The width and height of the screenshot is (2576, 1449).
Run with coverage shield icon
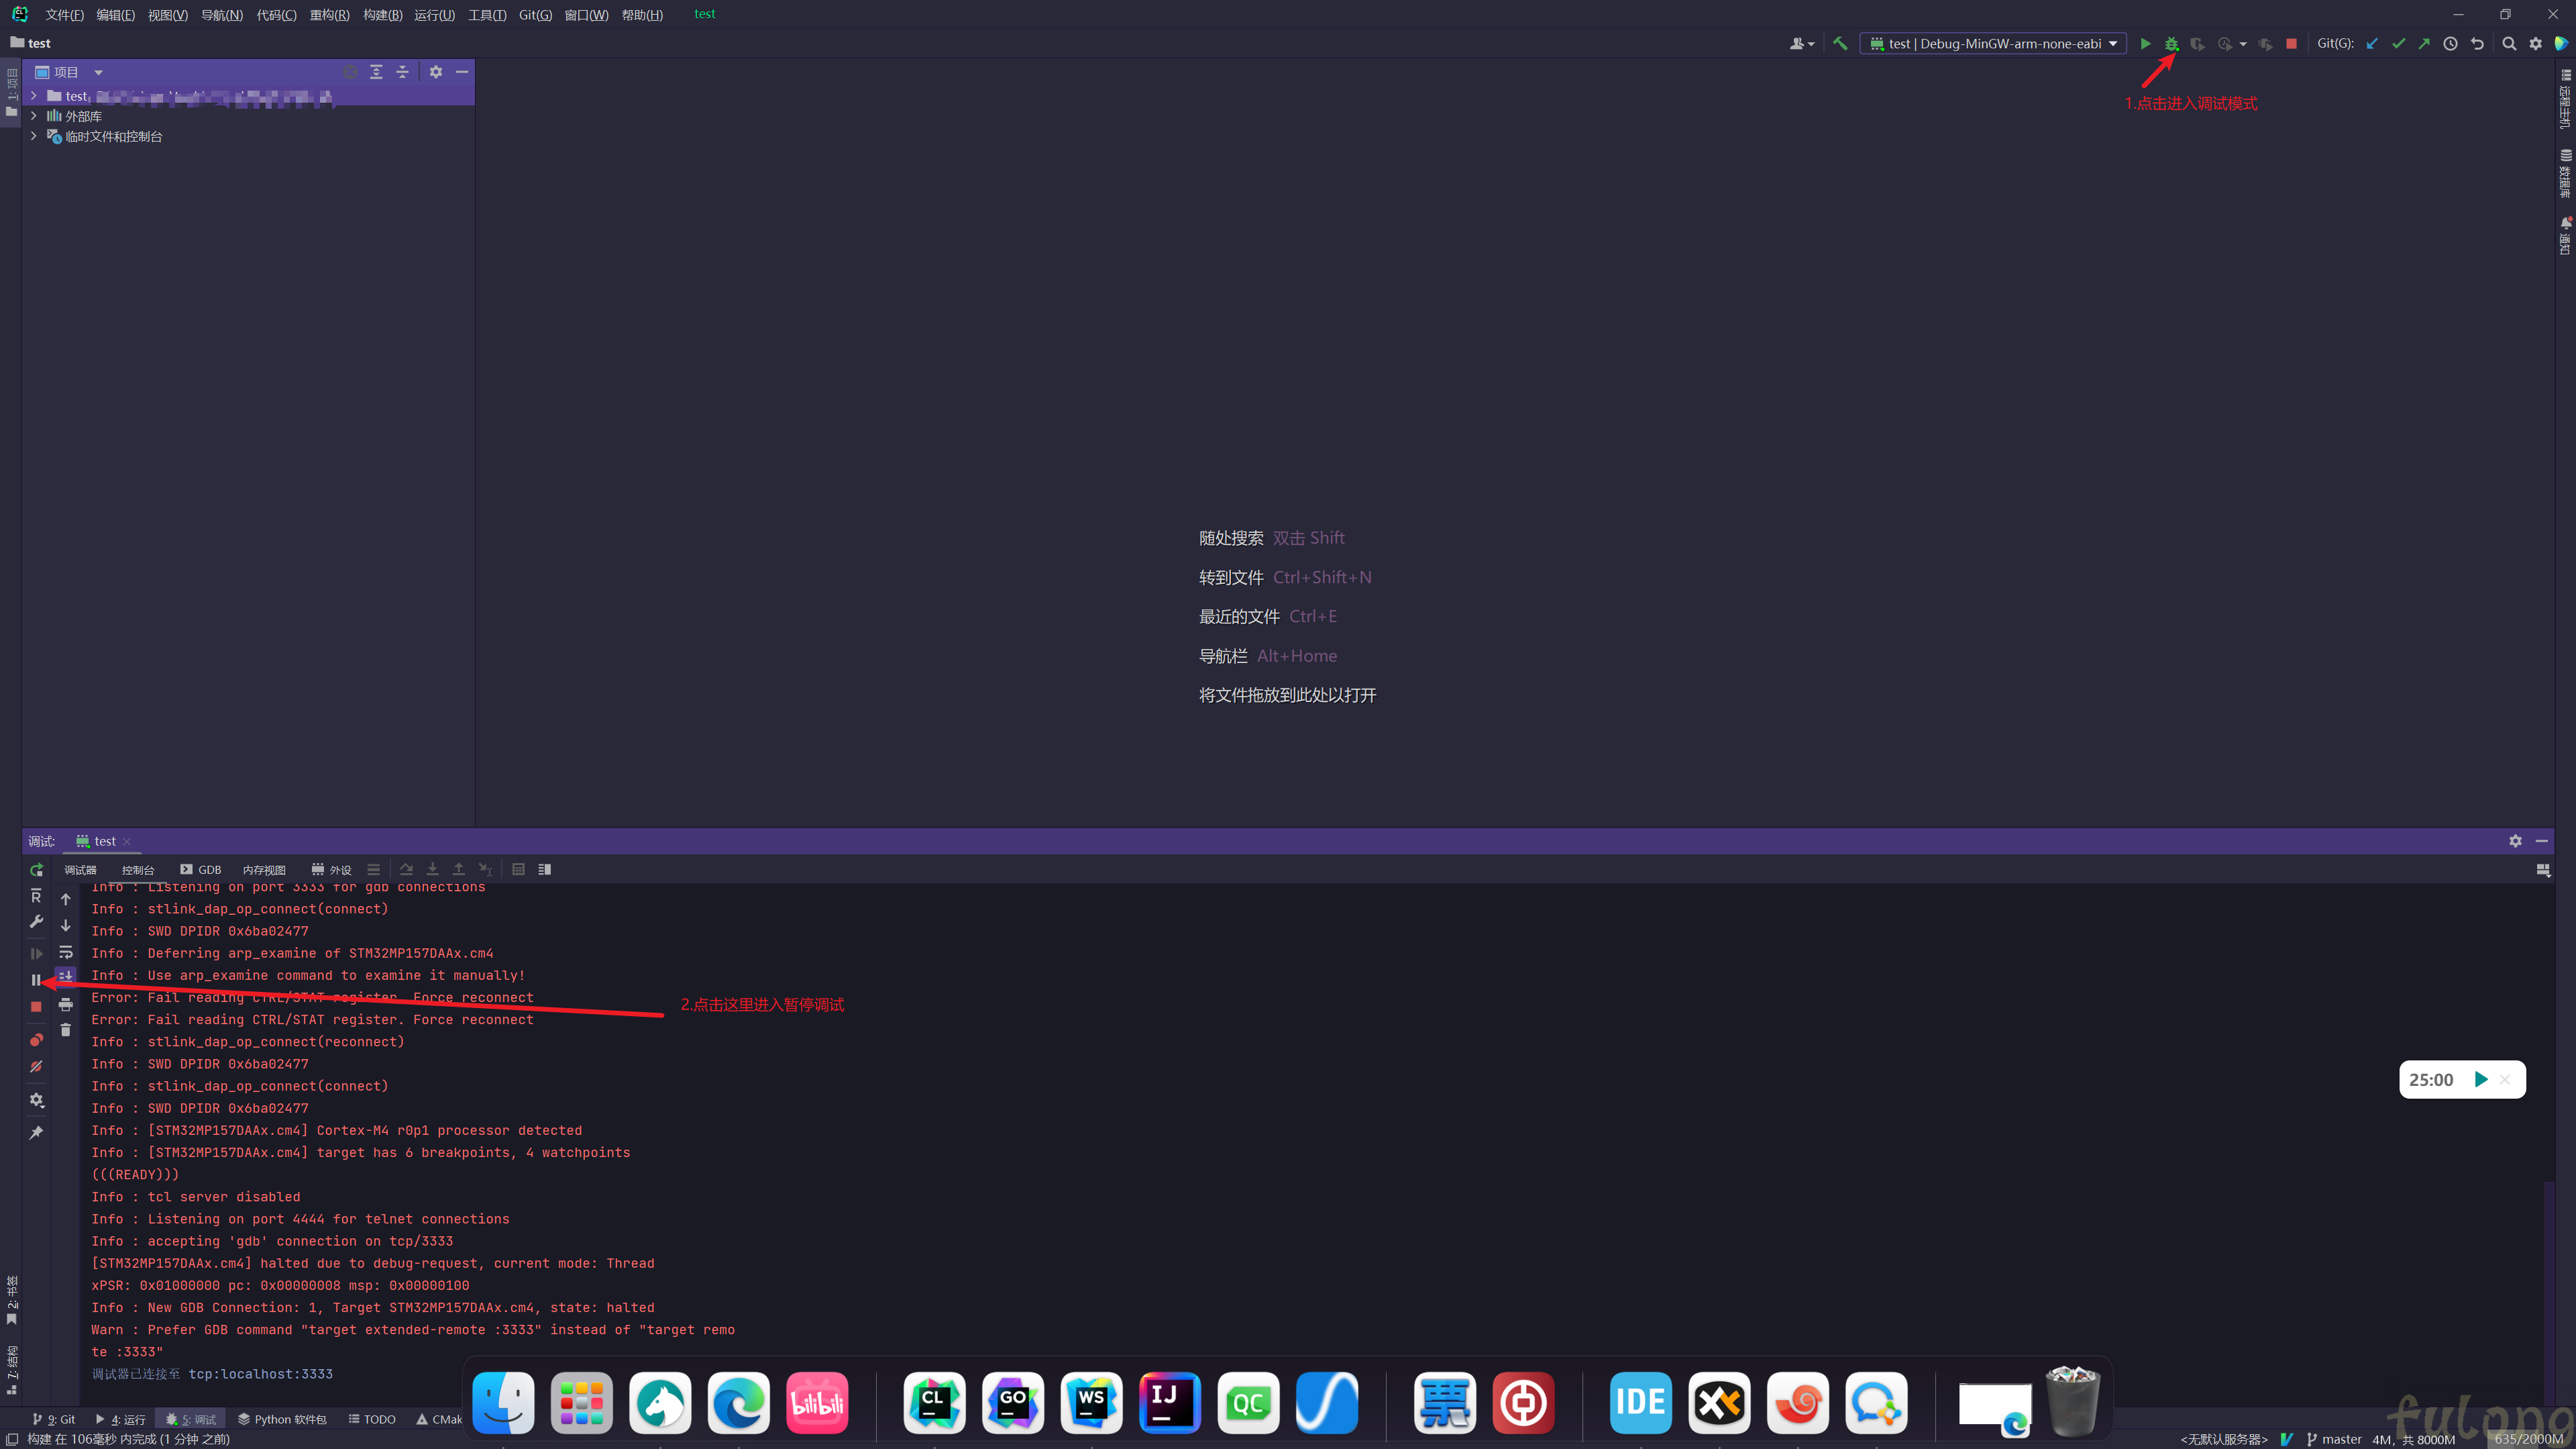[2197, 44]
